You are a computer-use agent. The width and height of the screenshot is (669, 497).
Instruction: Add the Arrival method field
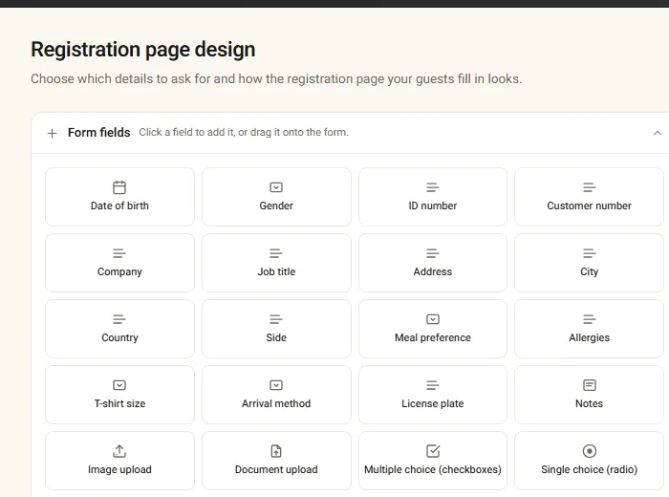point(276,395)
